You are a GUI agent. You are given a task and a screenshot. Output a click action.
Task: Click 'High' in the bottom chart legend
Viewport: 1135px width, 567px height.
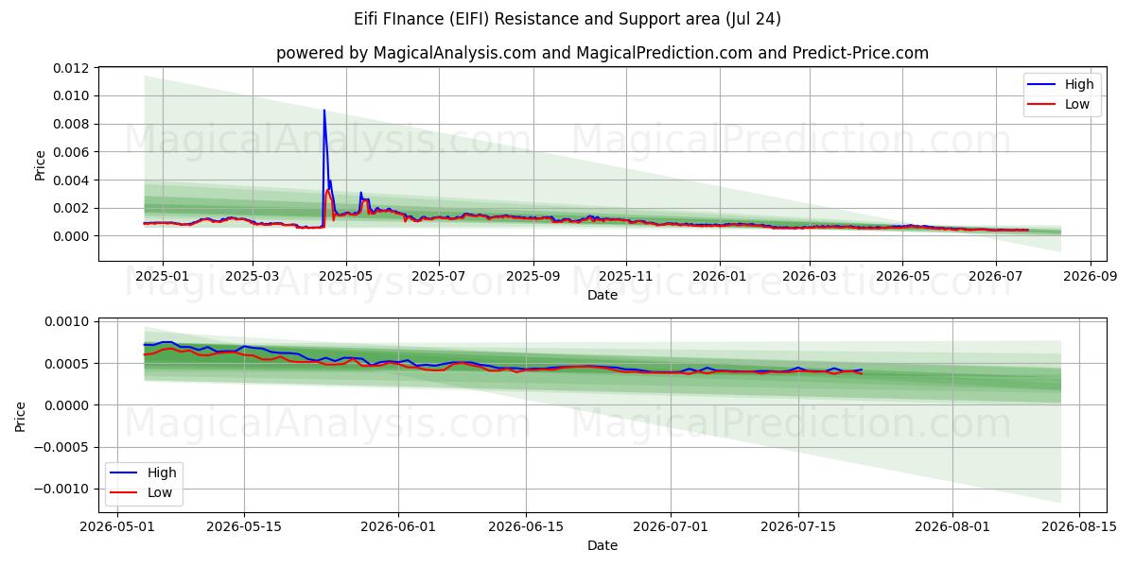click(x=162, y=472)
